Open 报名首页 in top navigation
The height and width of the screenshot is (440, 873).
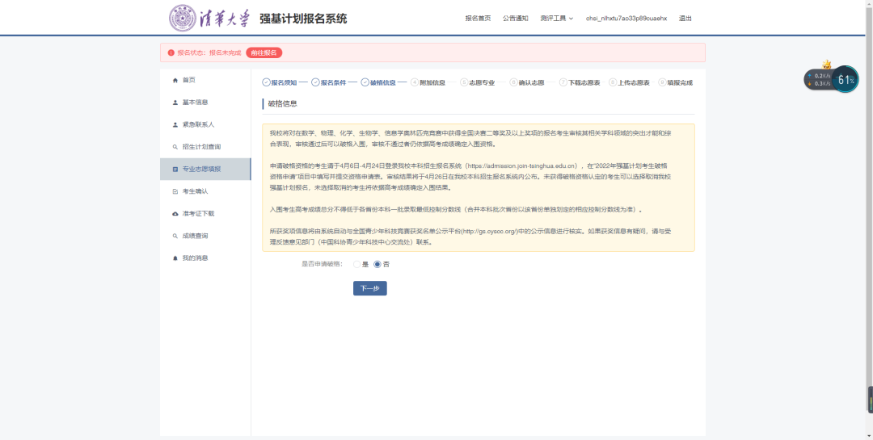coord(479,19)
